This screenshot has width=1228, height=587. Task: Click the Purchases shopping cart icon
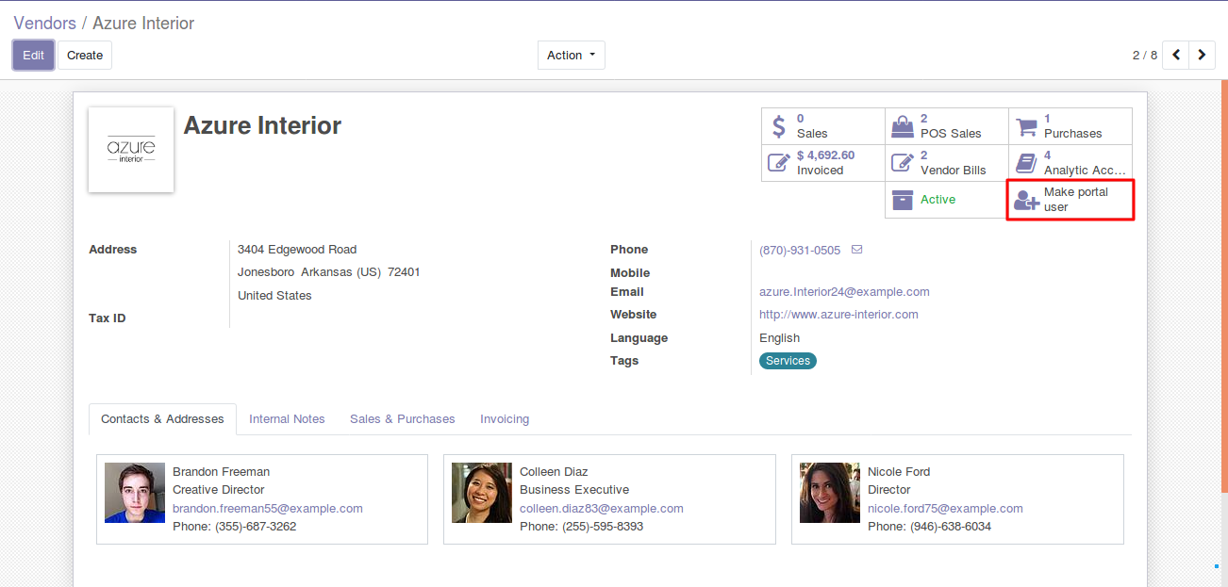[x=1025, y=126]
